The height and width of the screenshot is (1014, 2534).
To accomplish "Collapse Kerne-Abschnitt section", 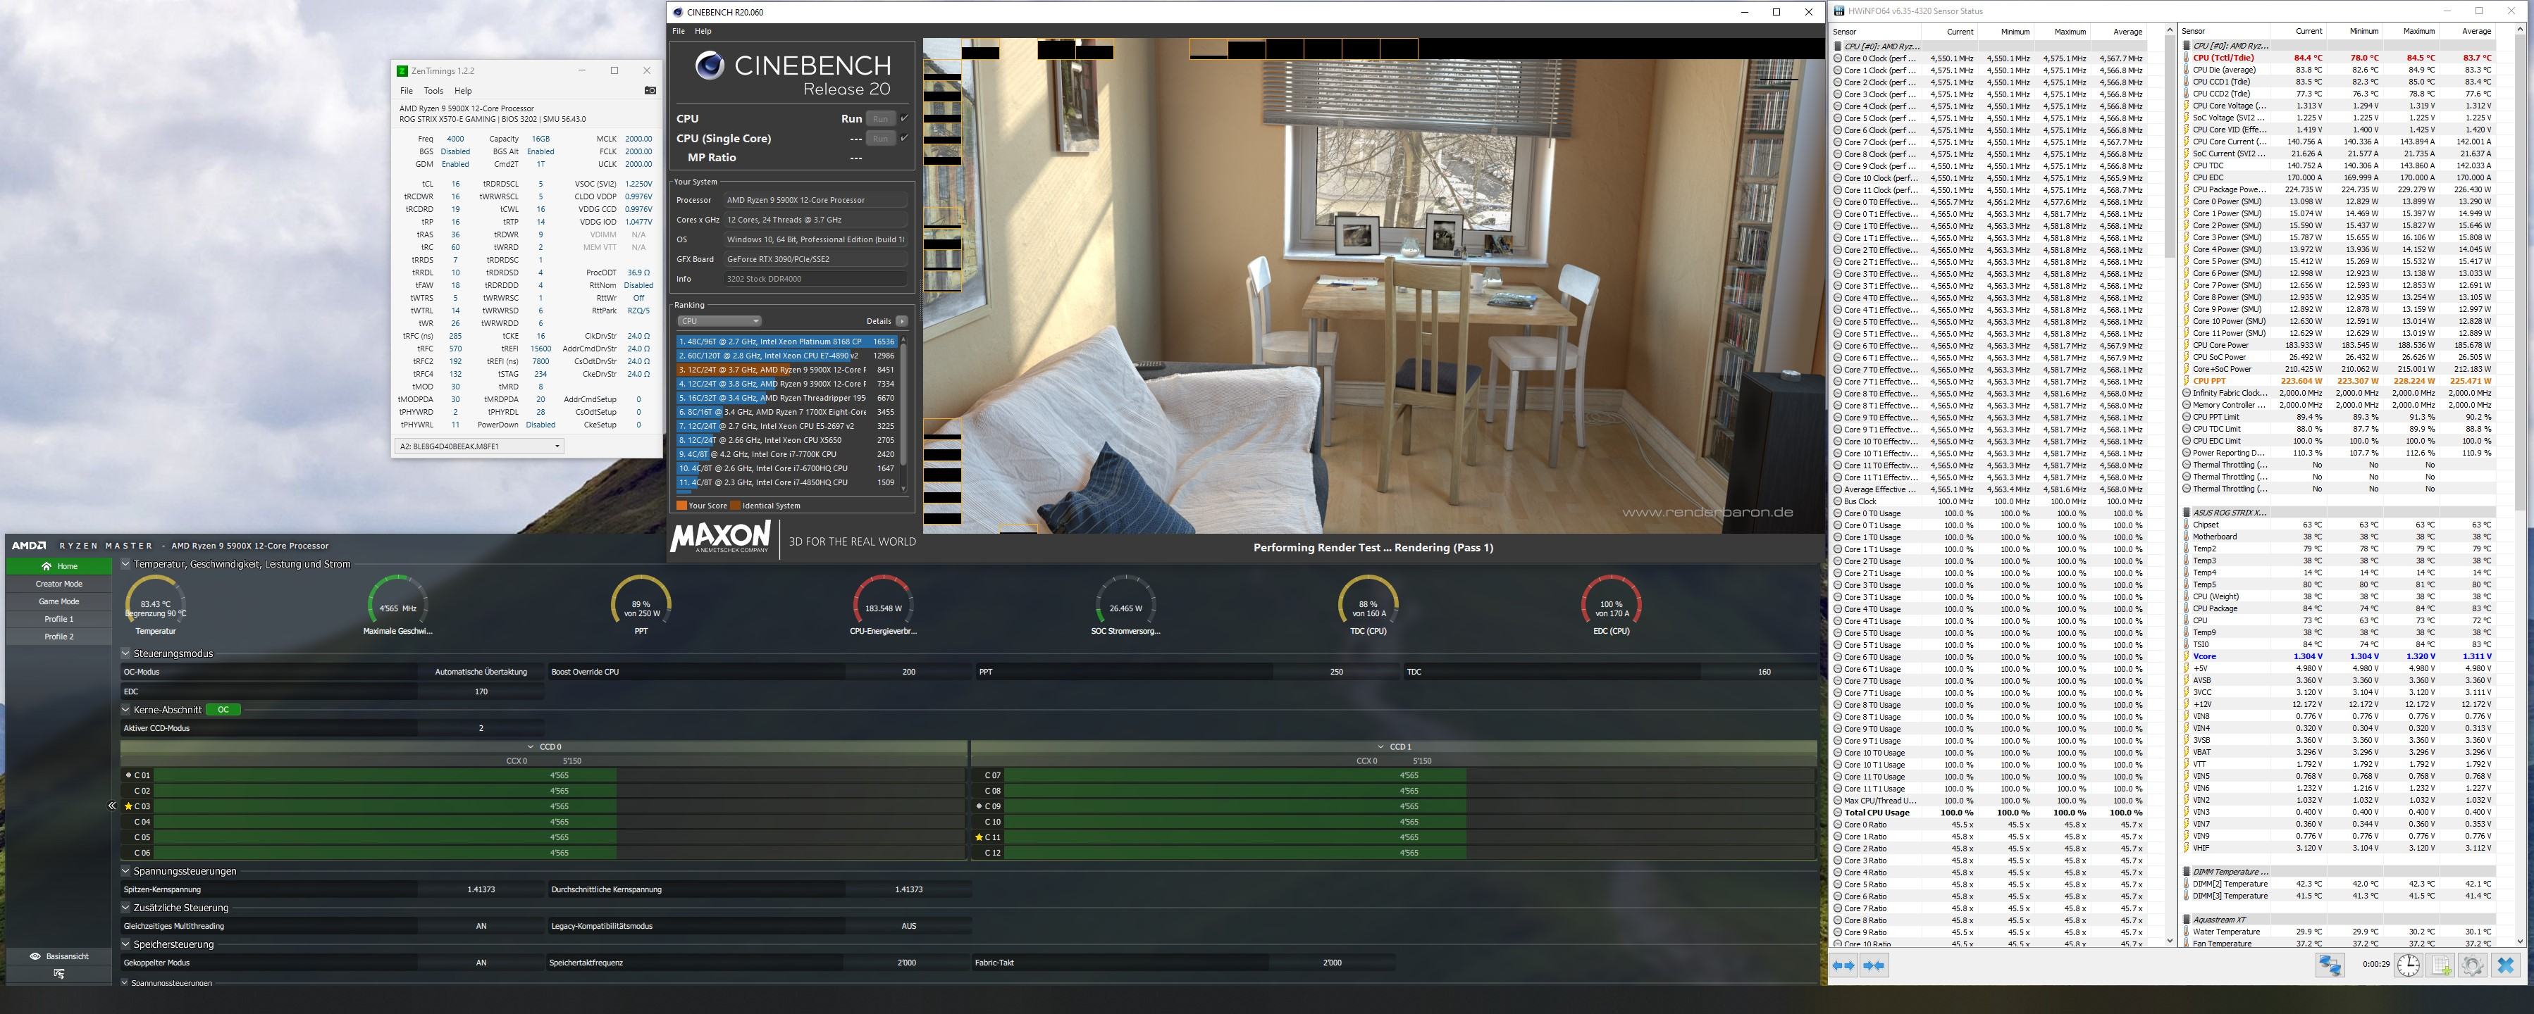I will click(126, 709).
